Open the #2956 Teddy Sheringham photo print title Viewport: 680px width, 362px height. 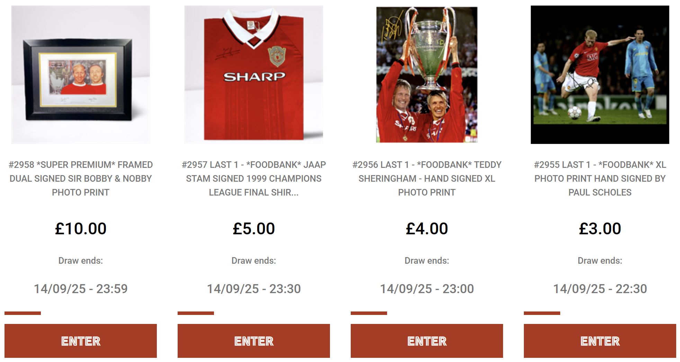point(427,178)
